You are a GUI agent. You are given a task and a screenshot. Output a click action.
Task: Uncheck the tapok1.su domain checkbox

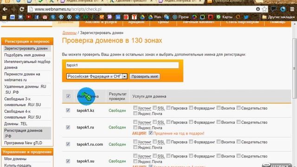[68, 161]
